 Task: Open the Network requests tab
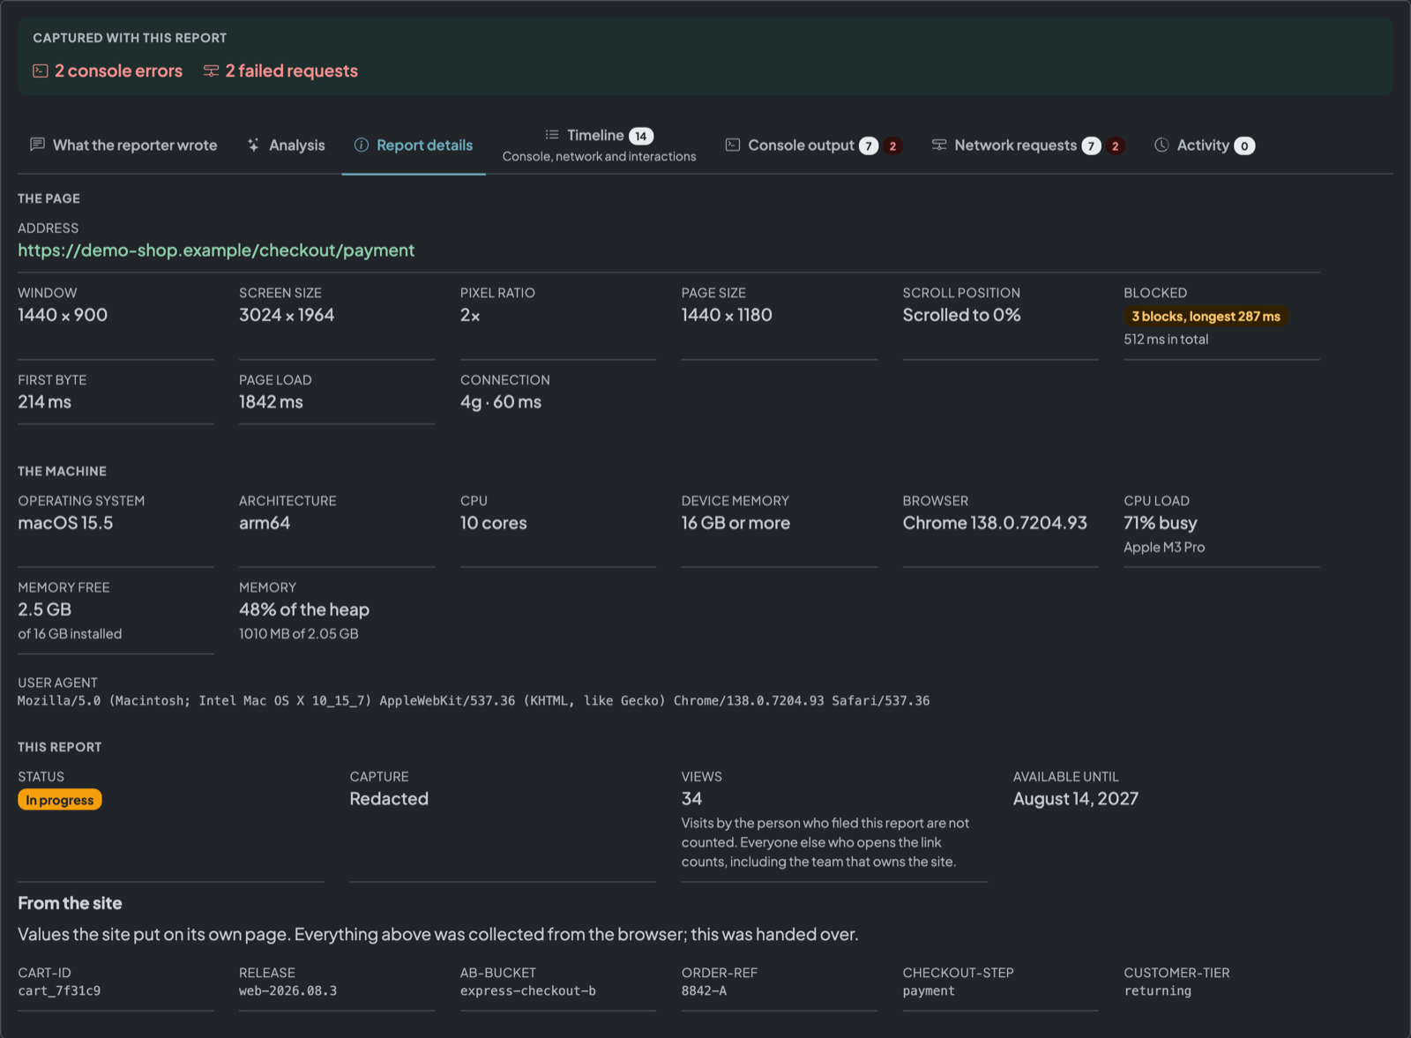coord(1027,146)
